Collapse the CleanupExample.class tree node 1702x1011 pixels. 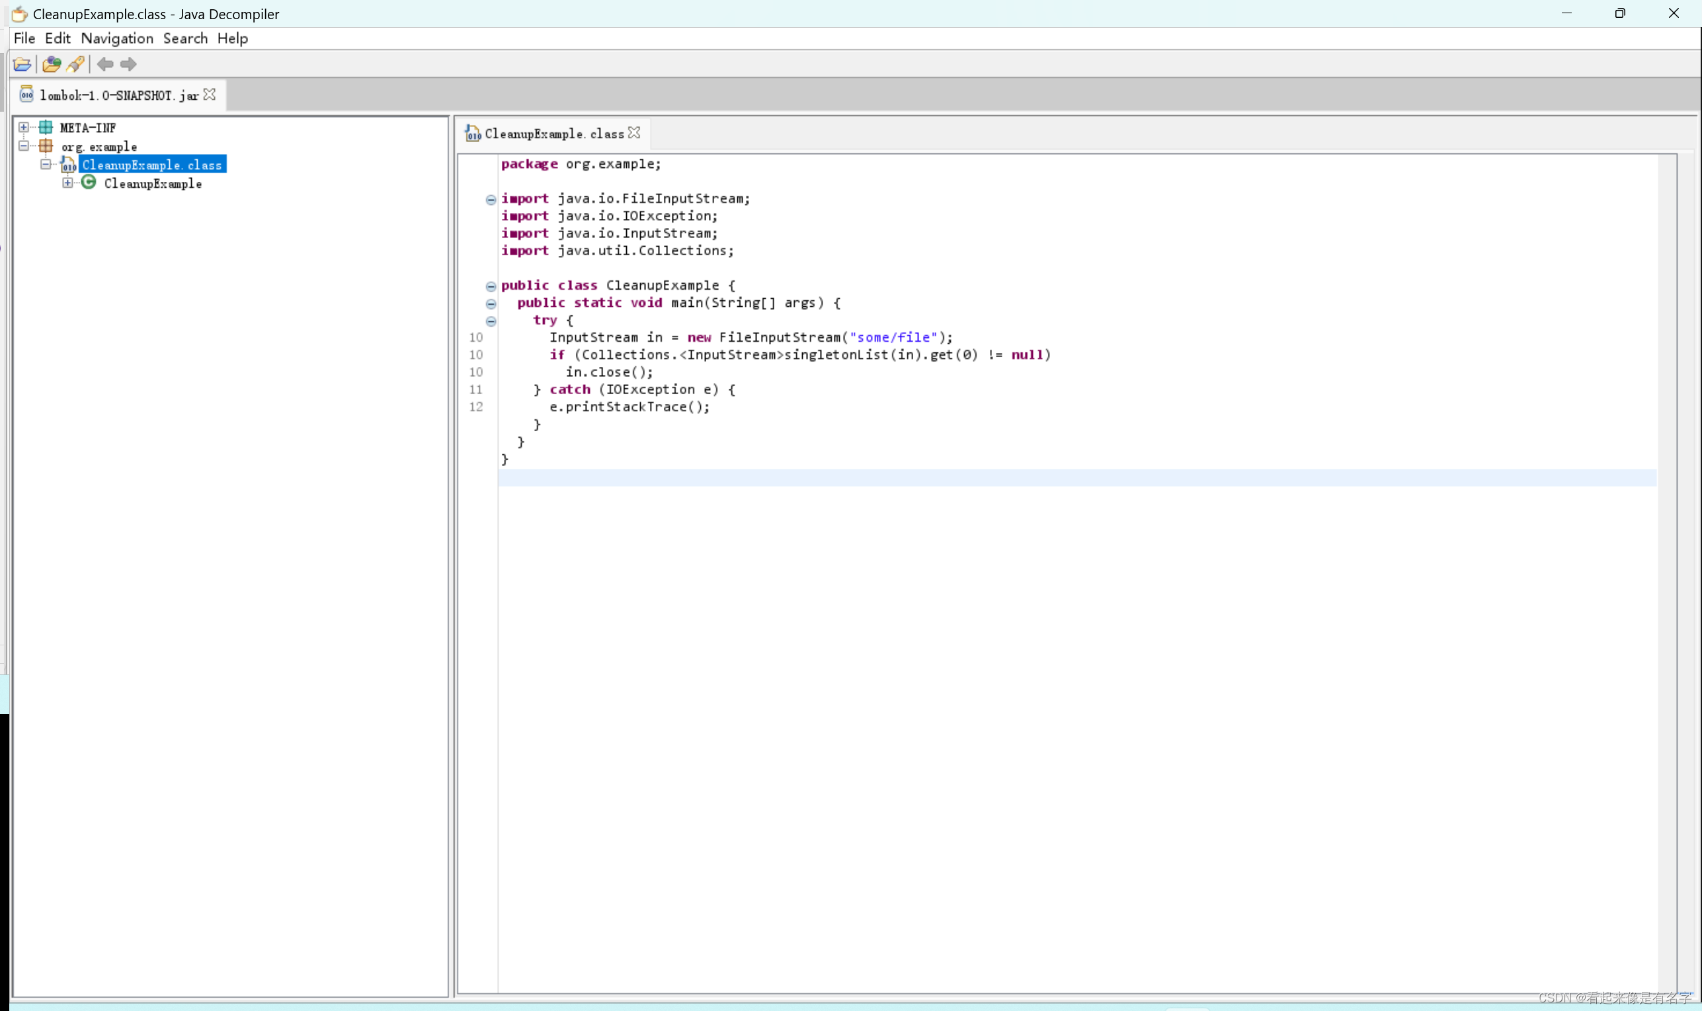(46, 164)
